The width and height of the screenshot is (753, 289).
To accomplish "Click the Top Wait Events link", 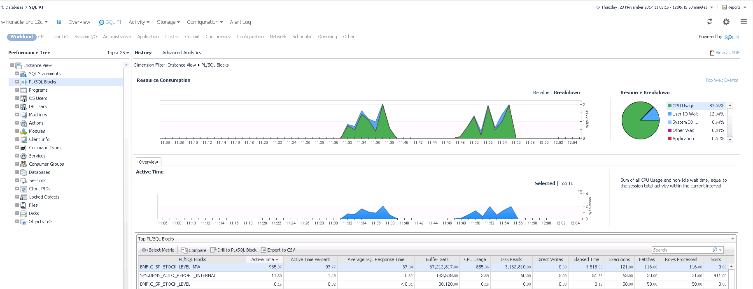I will [x=721, y=80].
